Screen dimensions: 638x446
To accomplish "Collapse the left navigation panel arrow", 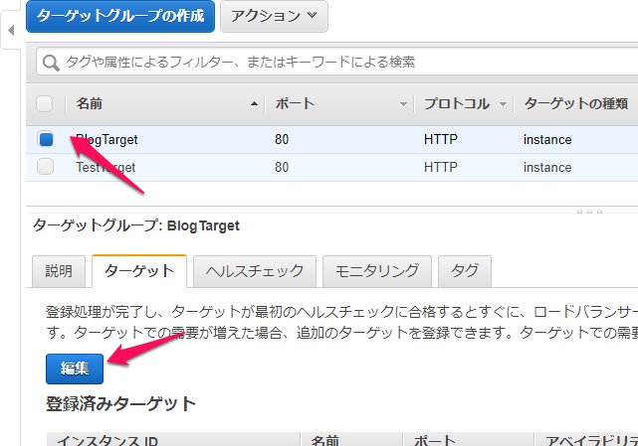I will [10, 31].
